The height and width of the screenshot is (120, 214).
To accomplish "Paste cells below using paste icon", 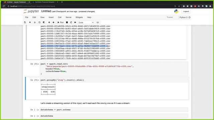I will coord(44,22).
